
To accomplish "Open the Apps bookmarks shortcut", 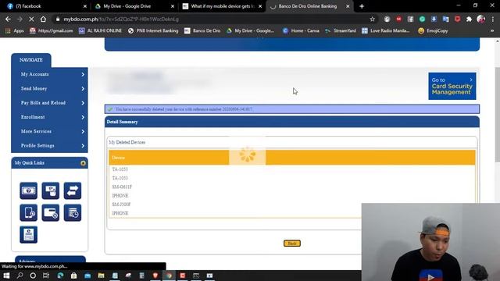I will (15, 30).
